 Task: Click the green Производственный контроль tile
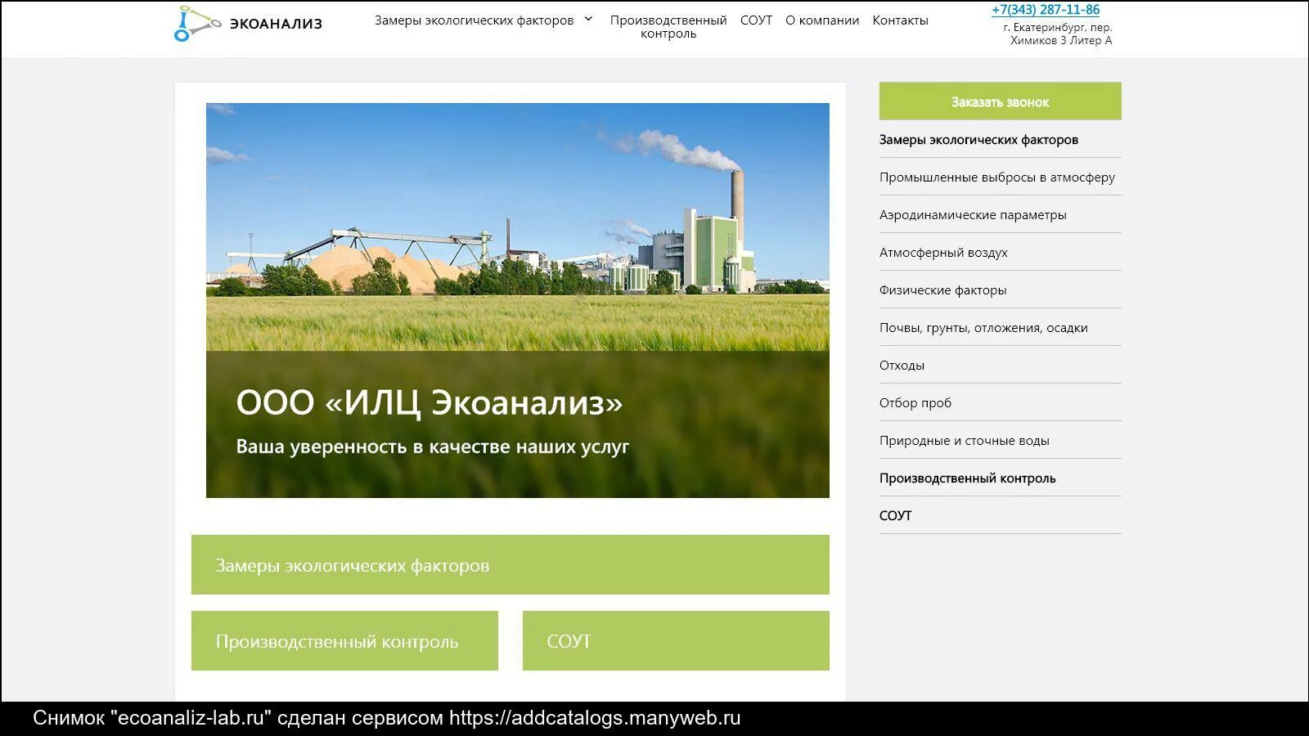coord(344,640)
